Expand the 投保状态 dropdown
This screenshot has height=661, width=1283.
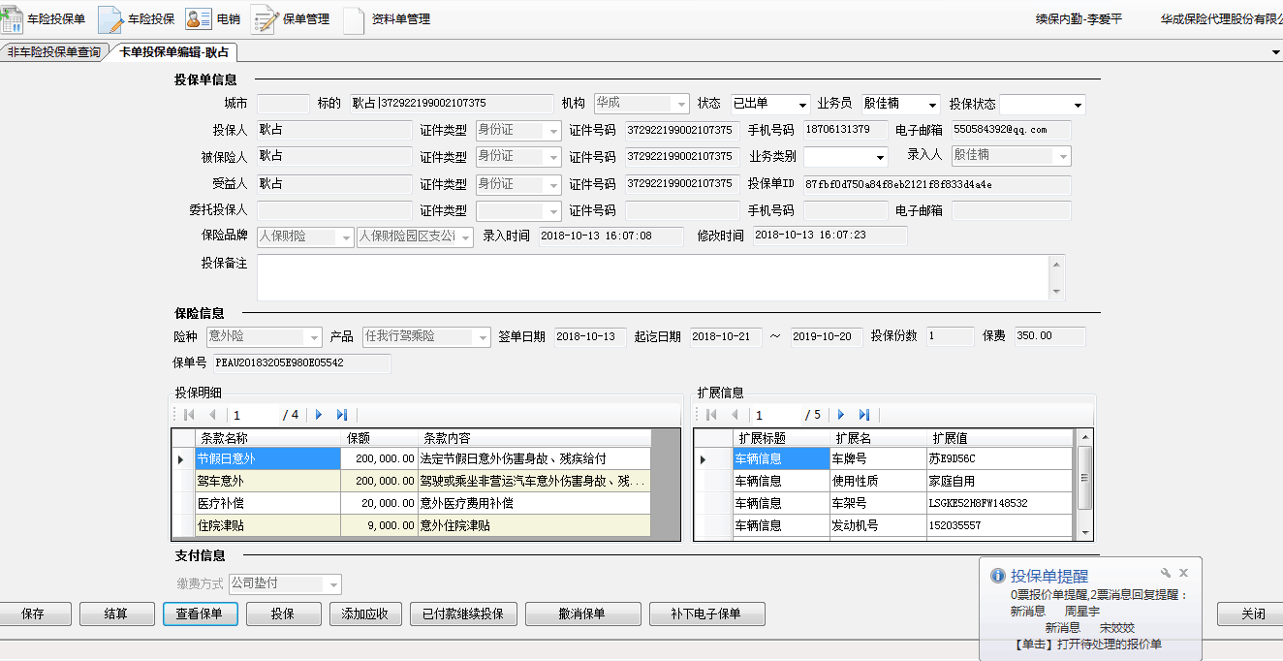(1078, 105)
